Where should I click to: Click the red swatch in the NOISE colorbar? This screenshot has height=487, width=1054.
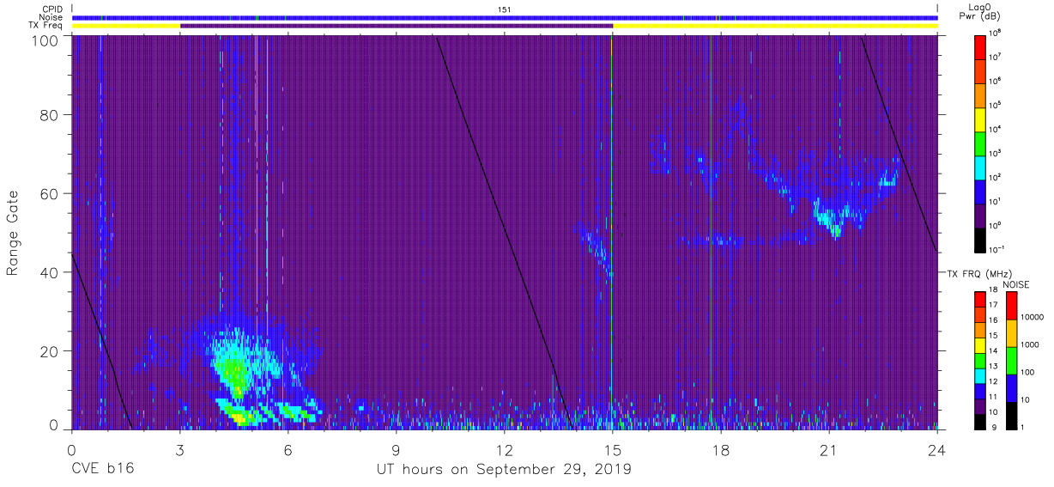tap(1010, 306)
